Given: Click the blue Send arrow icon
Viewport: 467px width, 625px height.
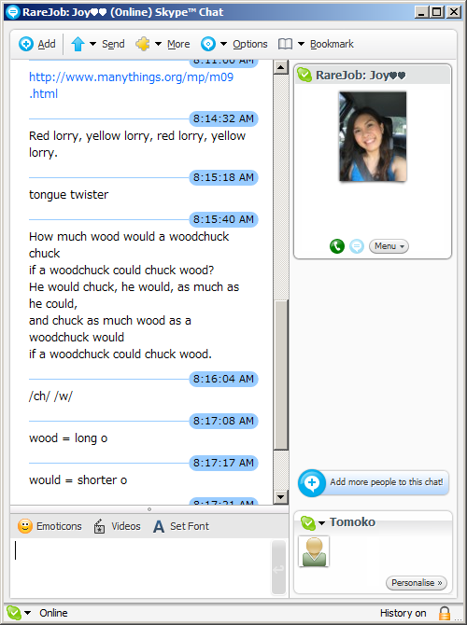Looking at the screenshot, I should pos(78,44).
